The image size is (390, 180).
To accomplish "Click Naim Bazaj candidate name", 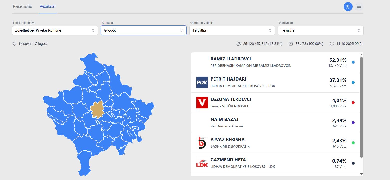I will pos(224,120).
